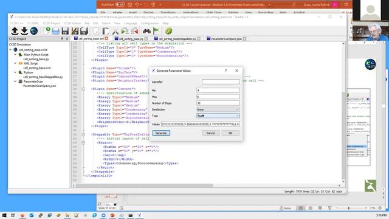Click the Cut scissors toolbar icon
Image resolution: width=389 pixels, height=219 pixels.
(115, 31)
